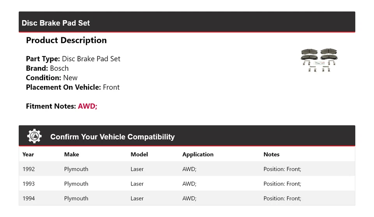Click the gear compatibility icon
This screenshot has height=217, width=374.
(x=34, y=136)
